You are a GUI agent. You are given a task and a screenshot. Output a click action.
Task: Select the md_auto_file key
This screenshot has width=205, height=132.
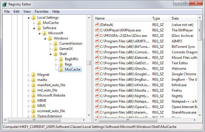47,90
